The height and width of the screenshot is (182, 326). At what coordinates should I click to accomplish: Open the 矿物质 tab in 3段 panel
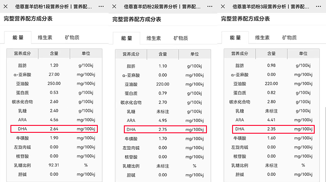click(x=289, y=37)
